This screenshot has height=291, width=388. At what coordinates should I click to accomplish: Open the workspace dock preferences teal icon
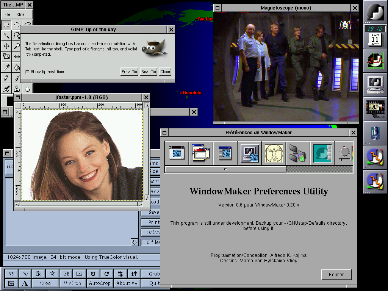(x=322, y=153)
